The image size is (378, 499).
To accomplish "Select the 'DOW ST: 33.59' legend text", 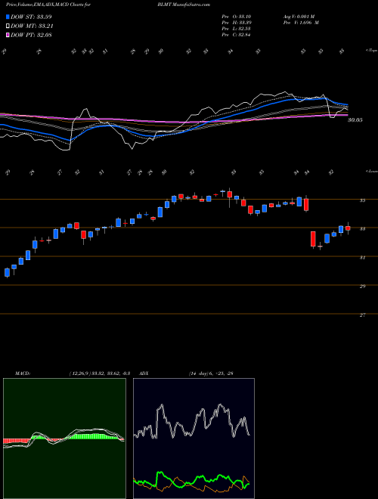I will [31, 17].
